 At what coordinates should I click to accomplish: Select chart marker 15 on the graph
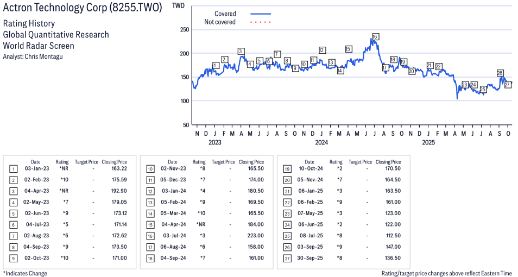(348, 49)
